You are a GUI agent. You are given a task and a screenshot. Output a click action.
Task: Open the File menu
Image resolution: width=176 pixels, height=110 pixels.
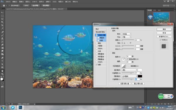coord(8,2)
